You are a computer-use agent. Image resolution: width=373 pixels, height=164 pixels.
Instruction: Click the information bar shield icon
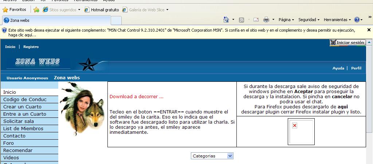pos(4,31)
